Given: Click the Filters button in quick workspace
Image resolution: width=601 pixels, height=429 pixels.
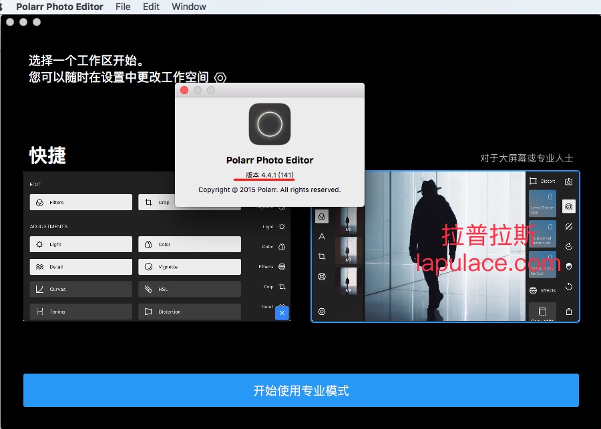Looking at the screenshot, I should 81,202.
